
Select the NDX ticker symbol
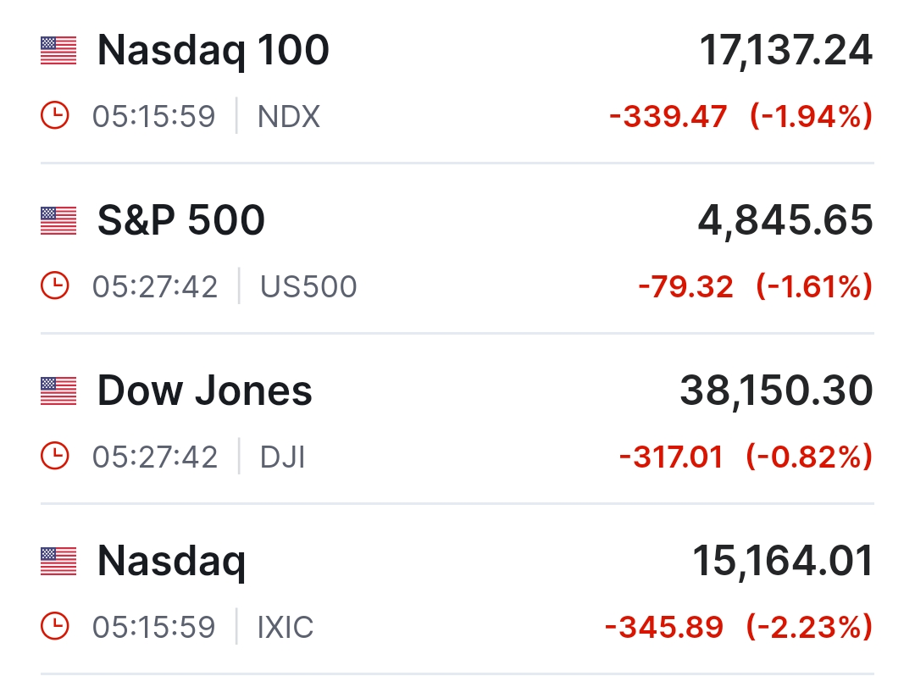pyautogui.click(x=289, y=116)
